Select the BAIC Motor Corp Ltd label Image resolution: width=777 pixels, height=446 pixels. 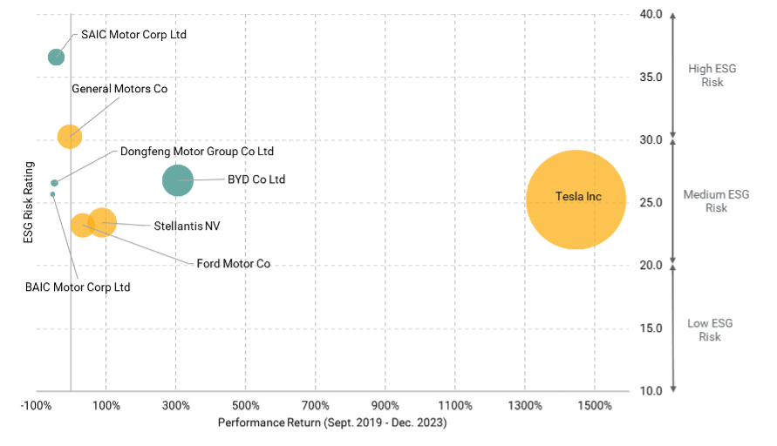[78, 287]
